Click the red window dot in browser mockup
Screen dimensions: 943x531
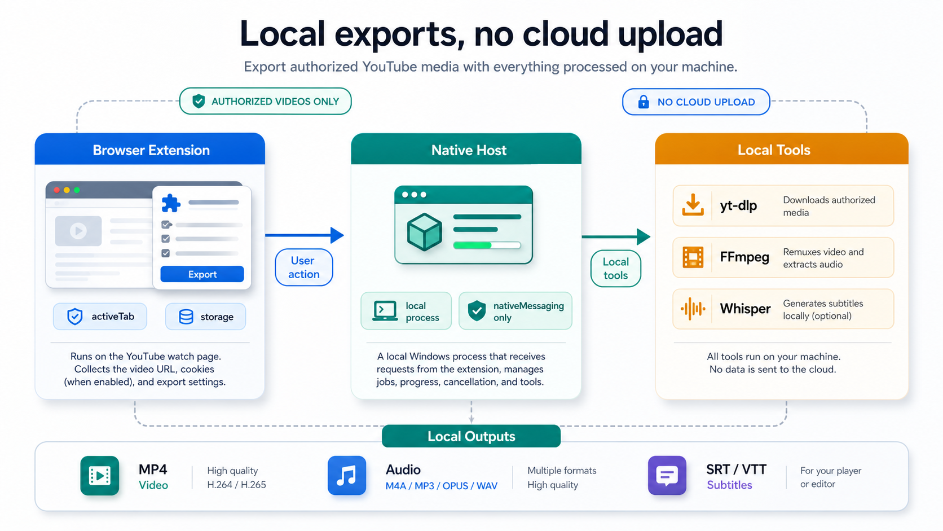coord(57,190)
